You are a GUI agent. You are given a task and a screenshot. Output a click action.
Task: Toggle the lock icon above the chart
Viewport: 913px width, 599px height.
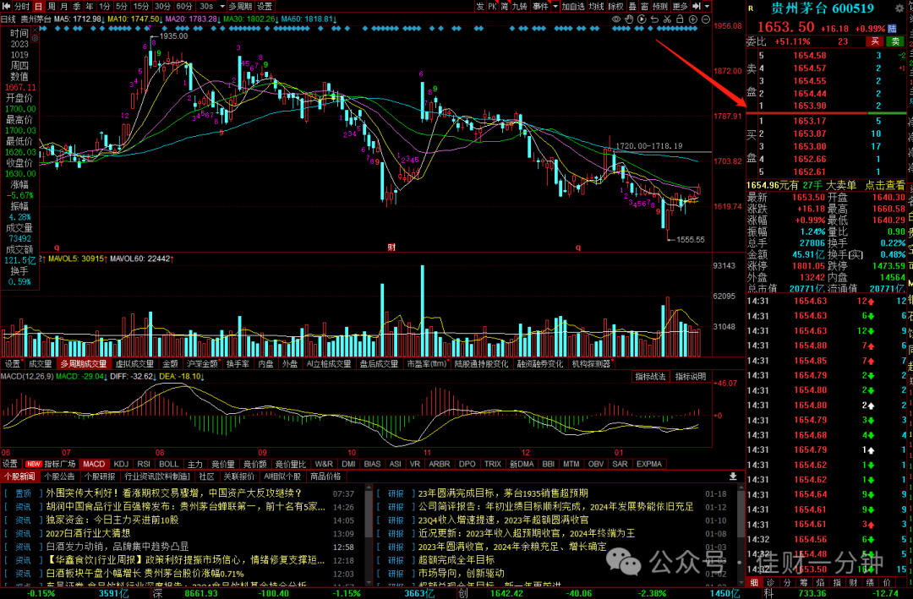click(x=680, y=19)
